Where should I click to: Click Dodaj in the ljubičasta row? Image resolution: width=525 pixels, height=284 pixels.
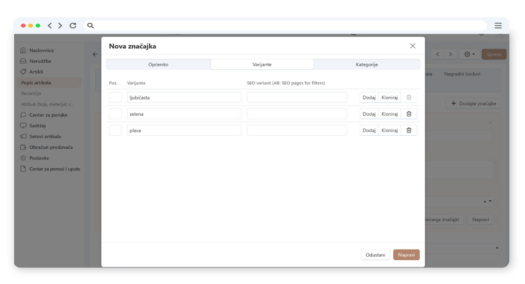[x=369, y=98]
